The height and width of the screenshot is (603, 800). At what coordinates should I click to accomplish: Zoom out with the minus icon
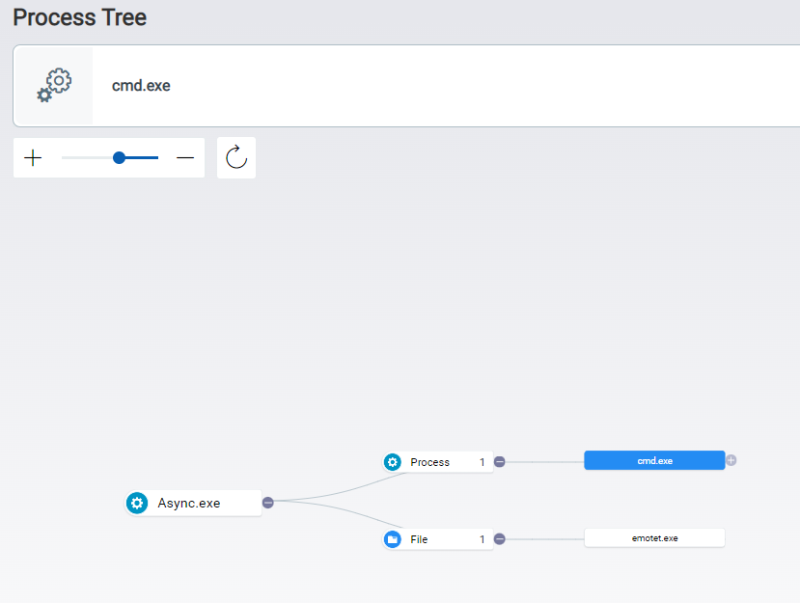click(185, 158)
